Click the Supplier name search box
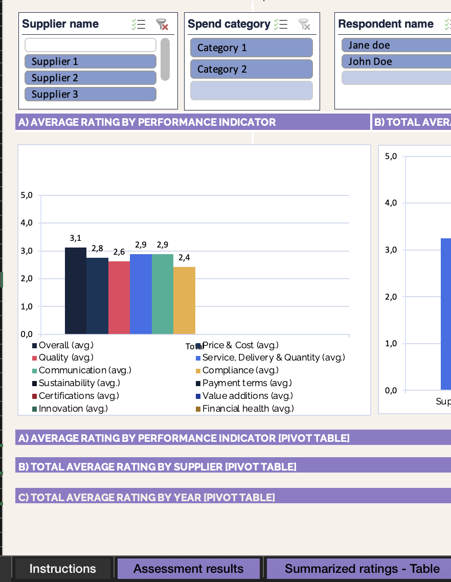The height and width of the screenshot is (582, 451). coord(90,44)
